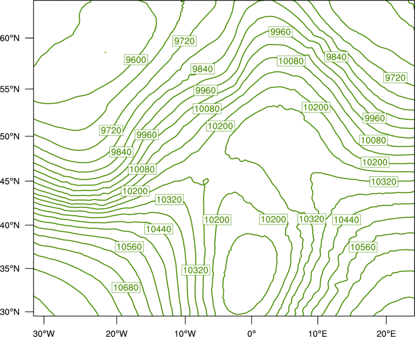
Task: Select the 30°N latitude axis label
Action: [x=10, y=312]
